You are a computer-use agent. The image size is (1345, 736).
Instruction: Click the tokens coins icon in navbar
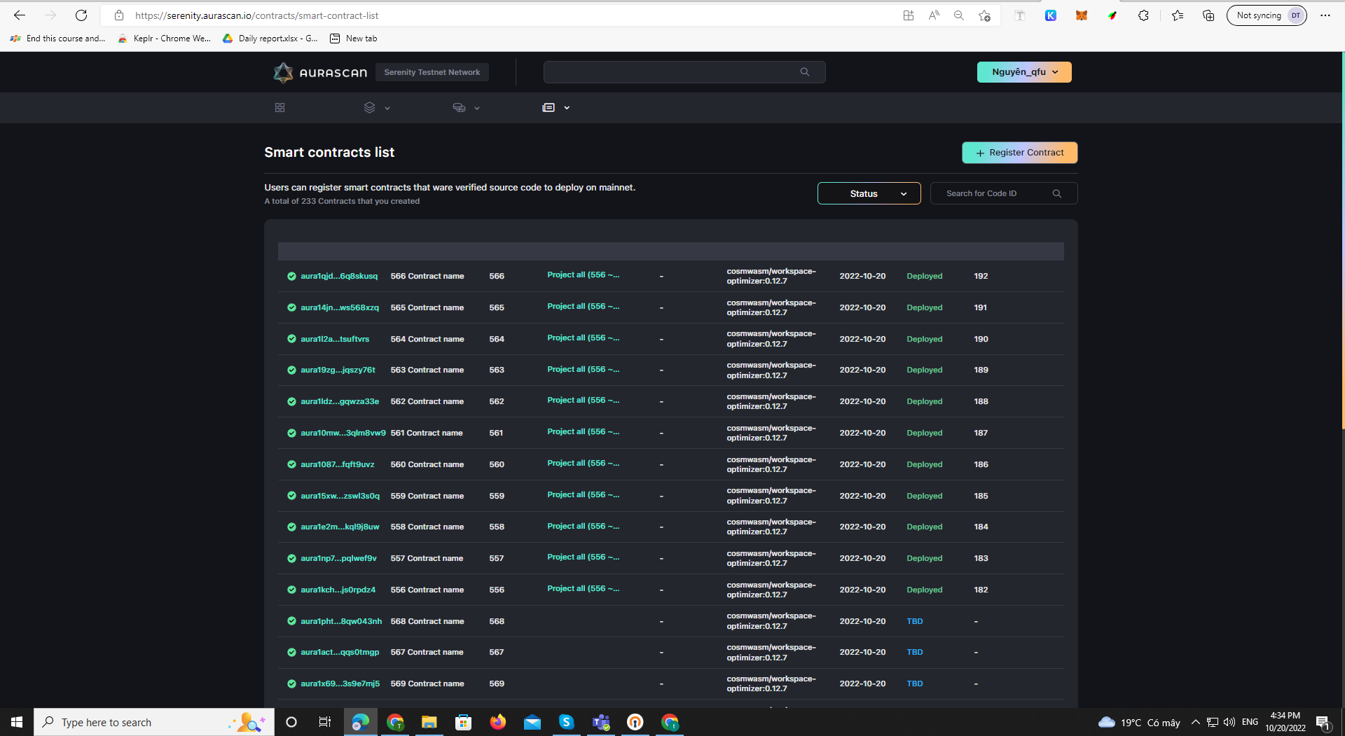click(459, 107)
